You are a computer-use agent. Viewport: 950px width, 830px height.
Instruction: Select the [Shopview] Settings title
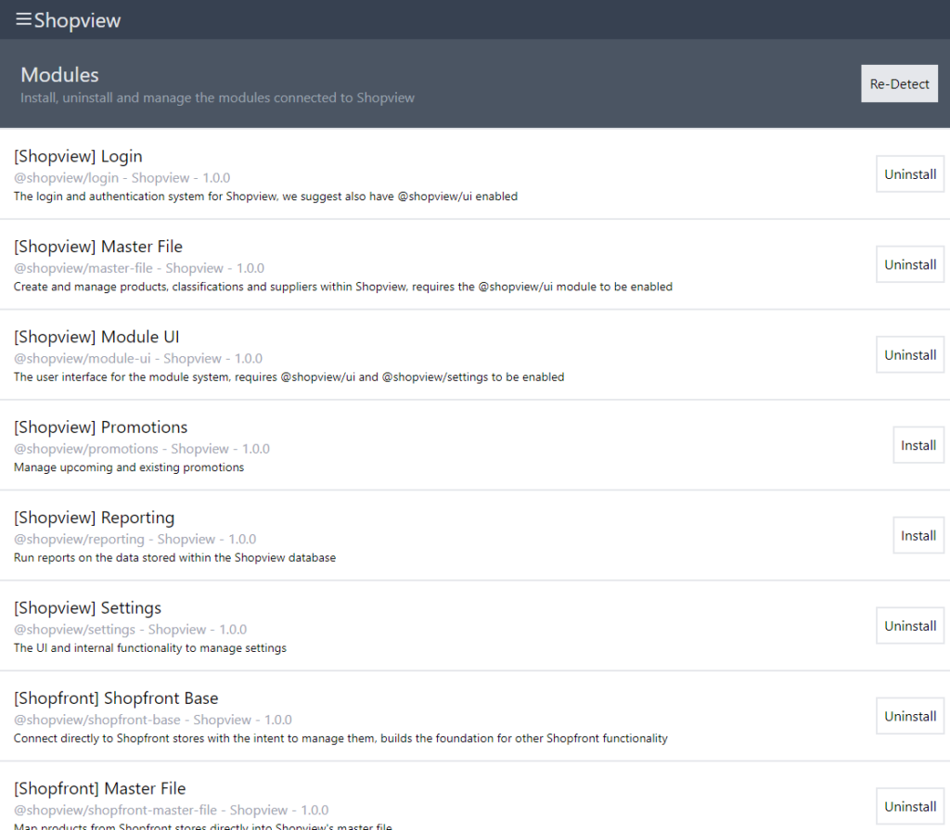click(87, 608)
